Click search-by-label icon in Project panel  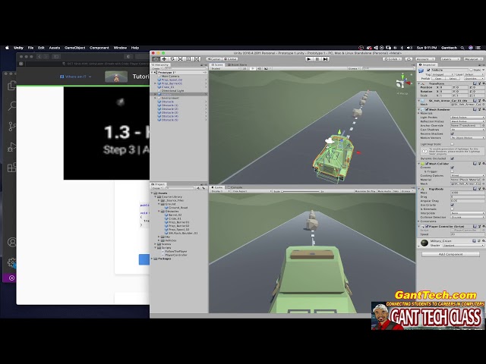tap(204, 188)
